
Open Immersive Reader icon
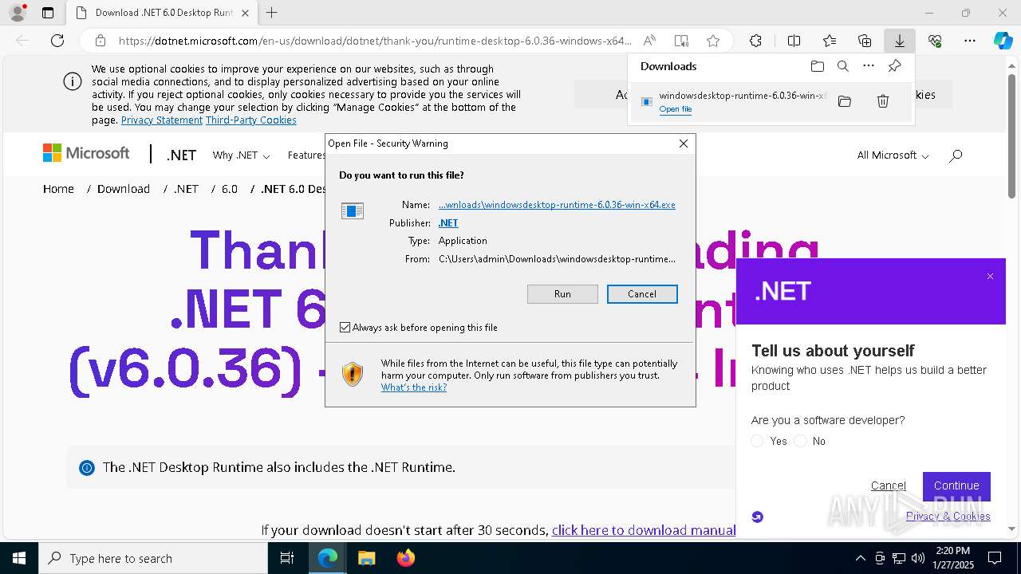click(681, 41)
